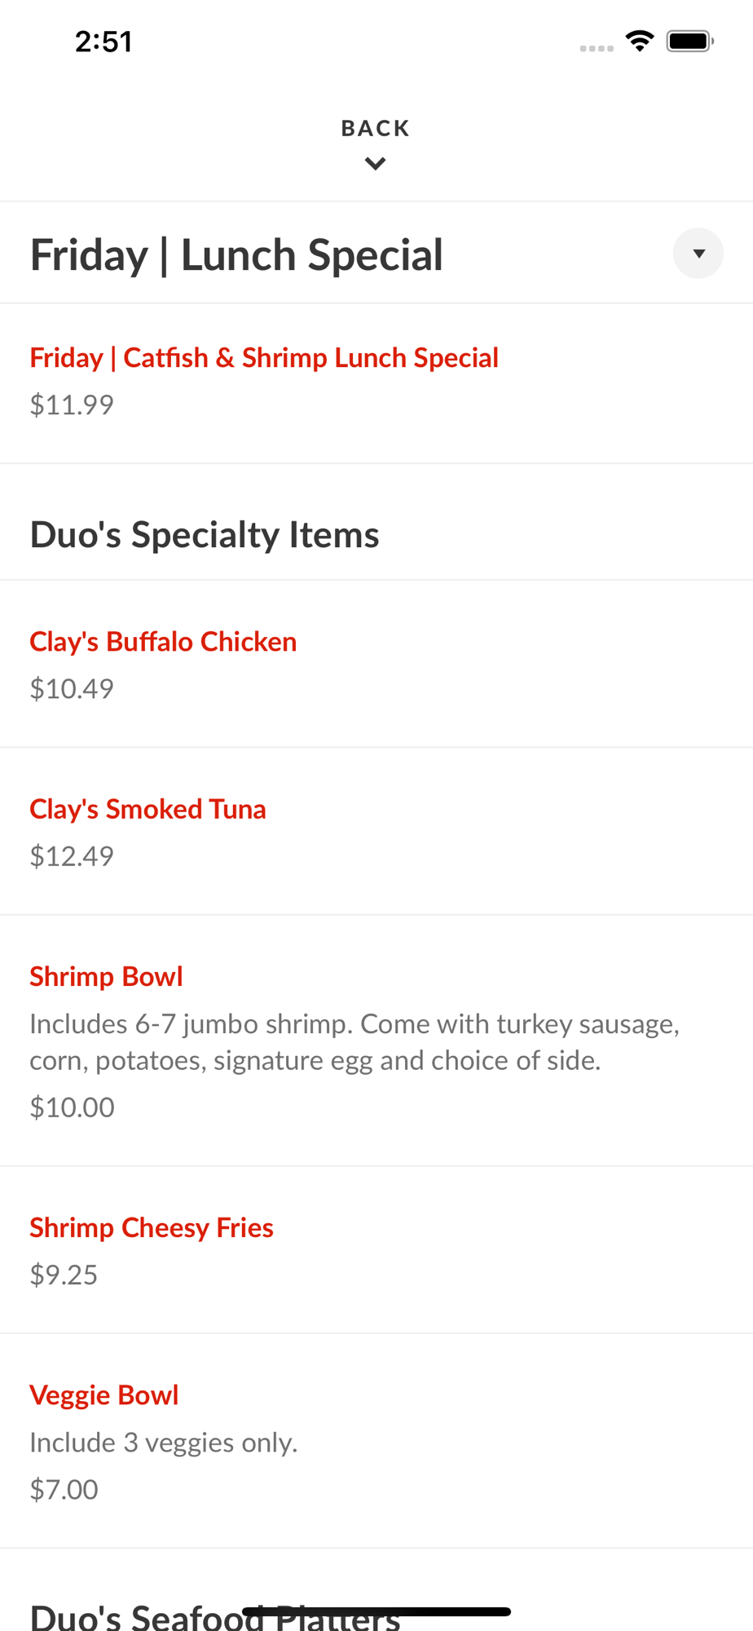The width and height of the screenshot is (753, 1631).
Task: Tap the $10.49 price
Action: click(72, 689)
